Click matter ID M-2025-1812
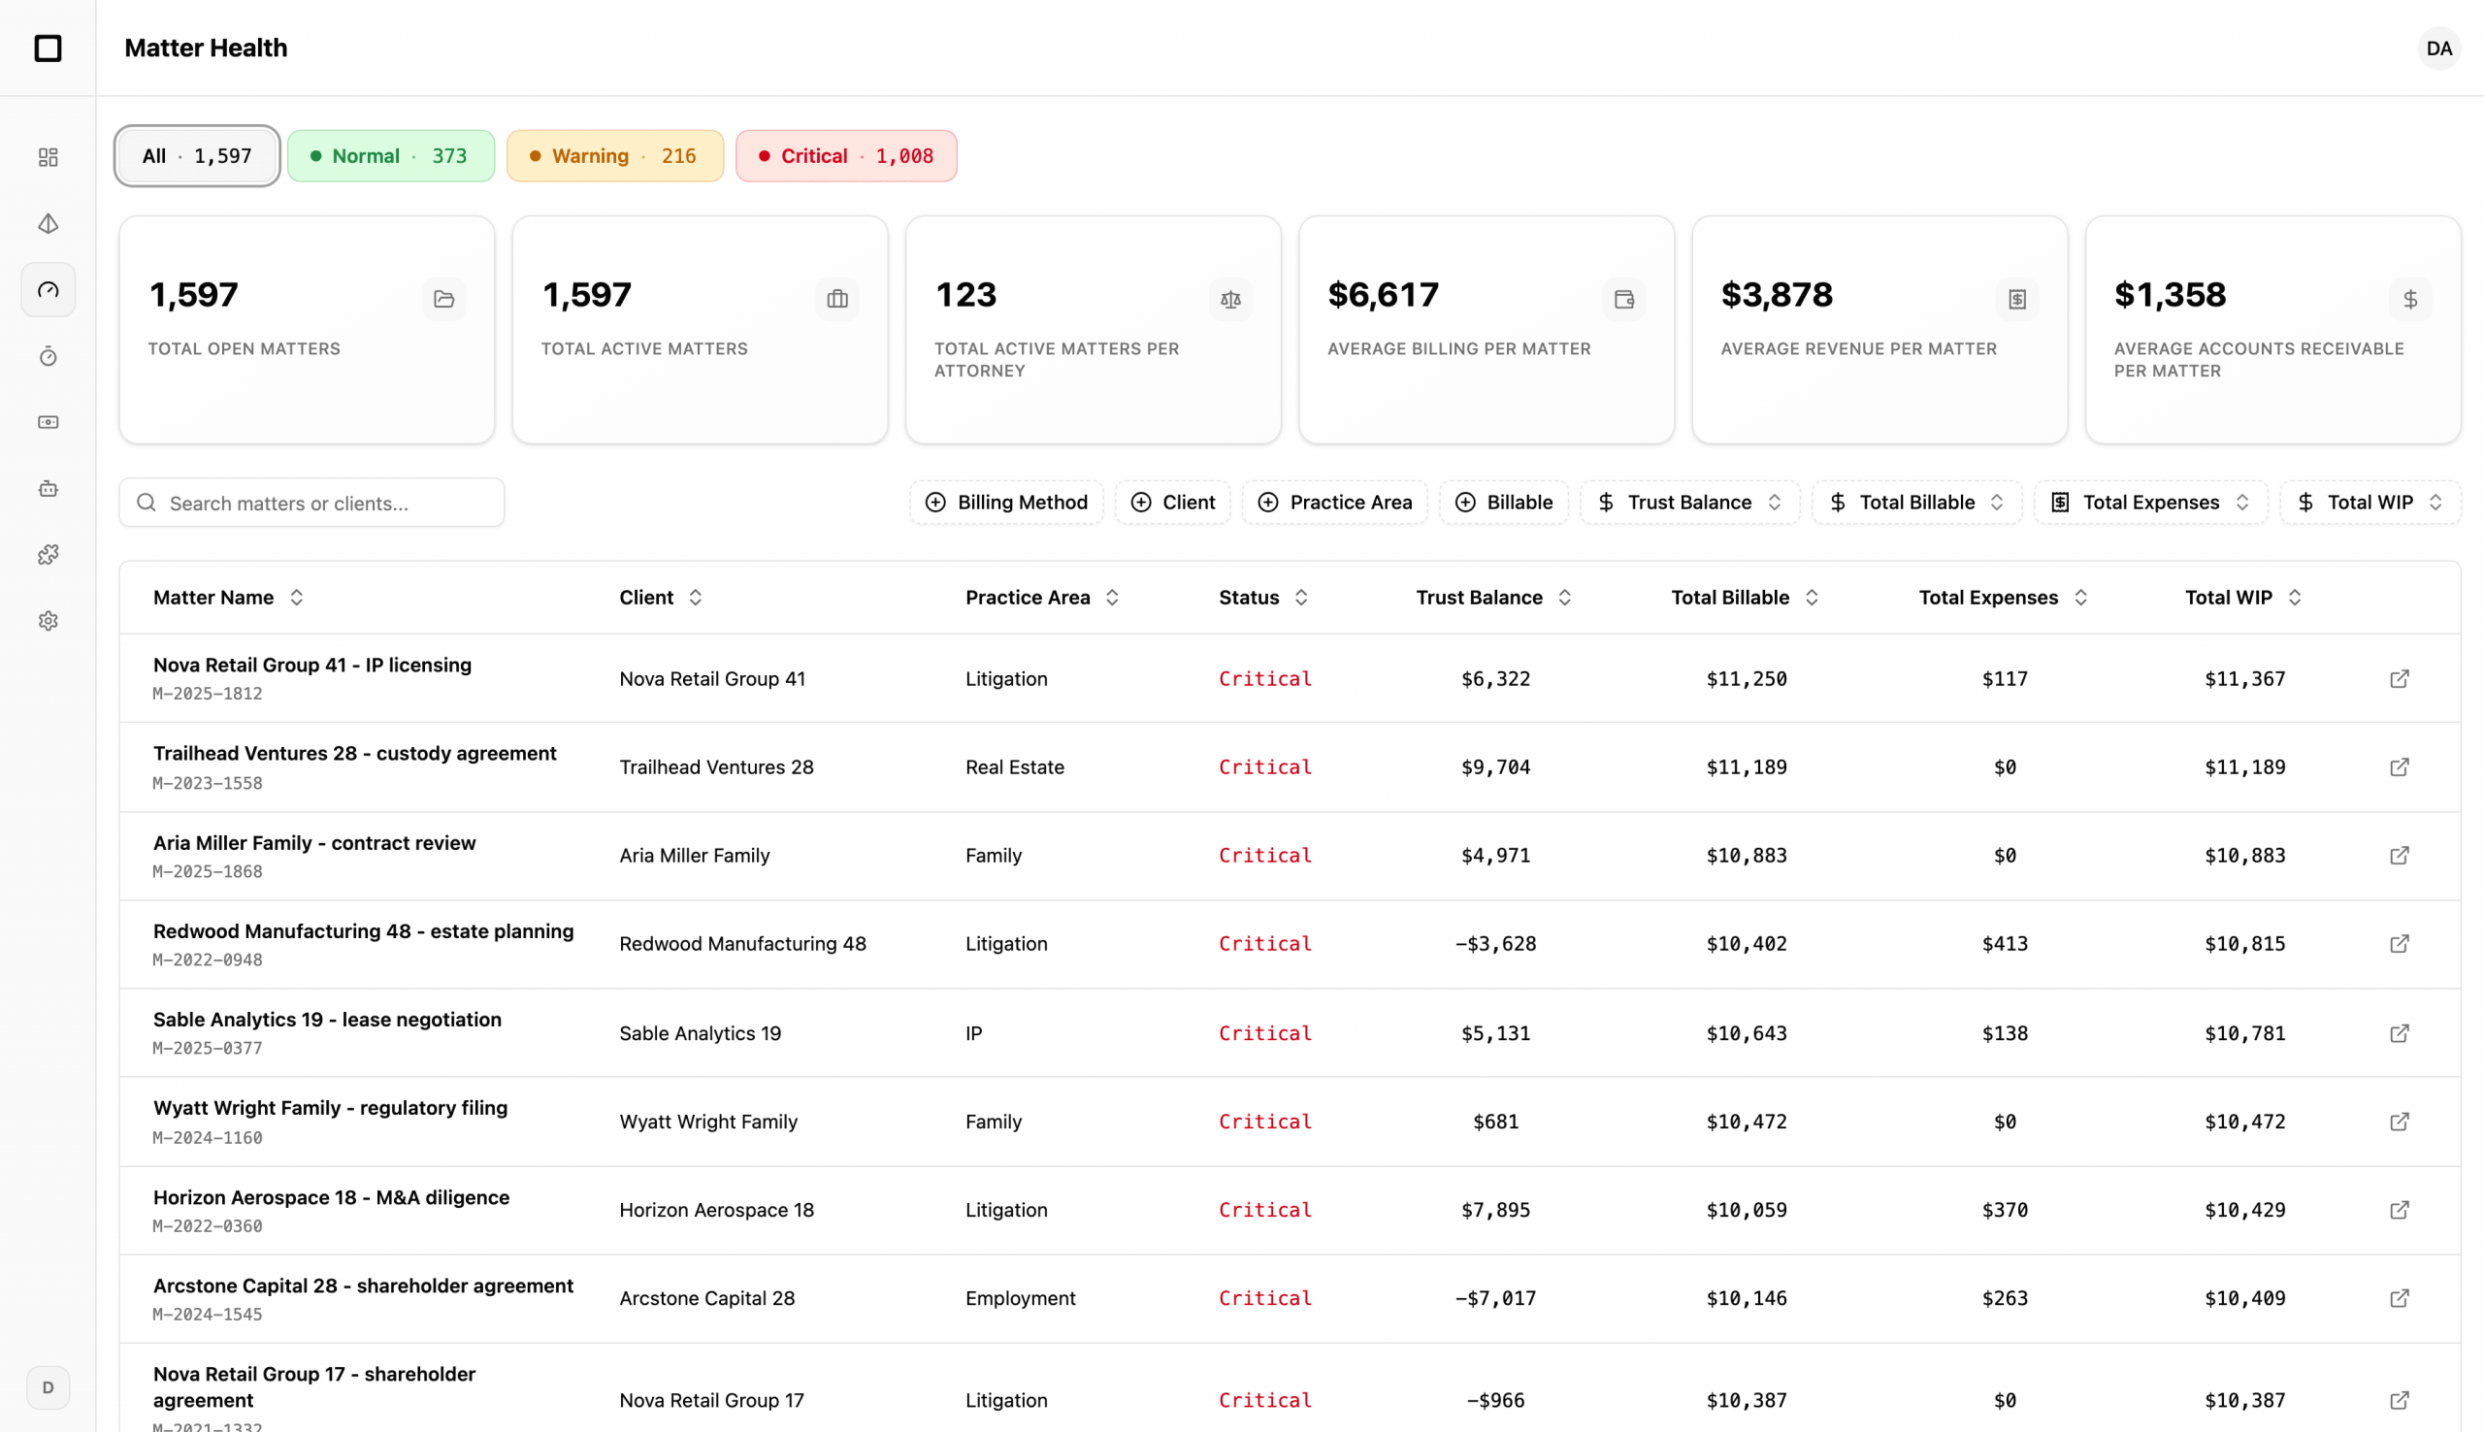 (208, 694)
